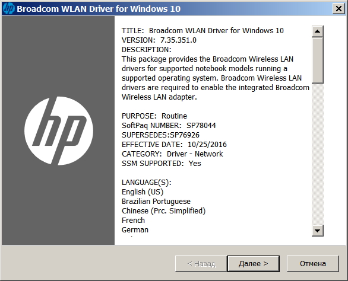Click the LANGUAGE(S): heading
Image resolution: width=348 pixels, height=281 pixels.
[147, 183]
